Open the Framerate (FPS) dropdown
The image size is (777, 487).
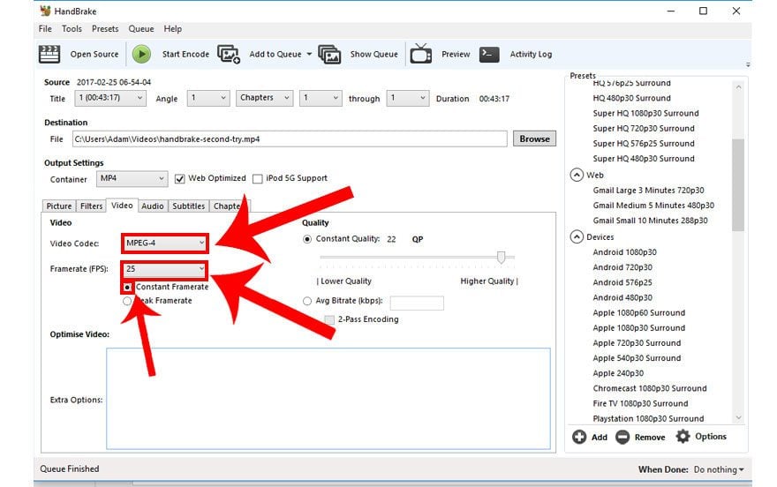tap(164, 269)
